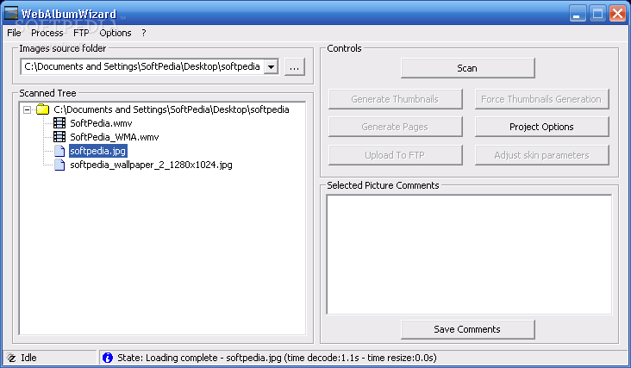Click the 'Idle' status bar text
The image size is (631, 368).
click(x=28, y=358)
